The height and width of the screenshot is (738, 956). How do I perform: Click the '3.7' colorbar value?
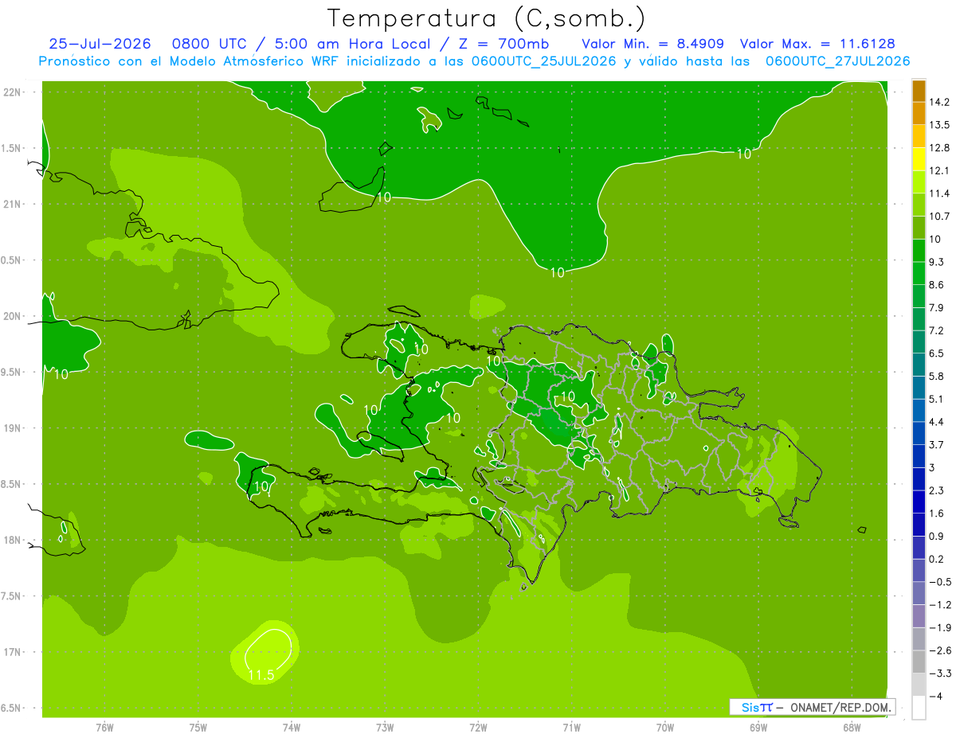coord(937,445)
